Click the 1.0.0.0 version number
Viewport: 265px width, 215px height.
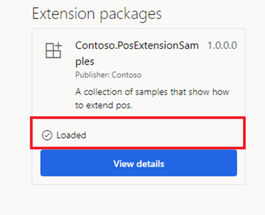pos(222,45)
